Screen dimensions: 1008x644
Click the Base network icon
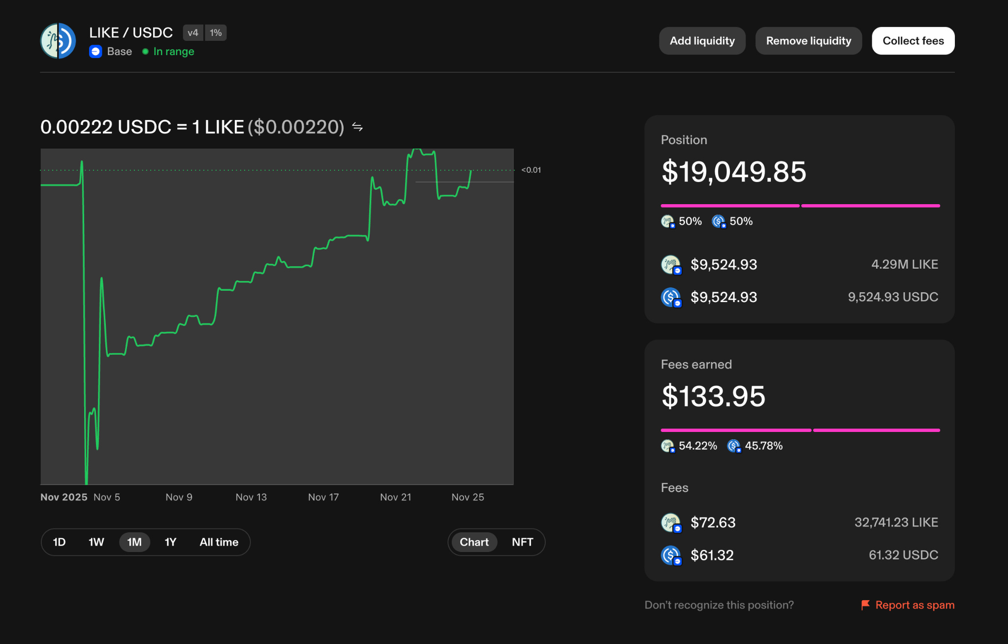pos(95,52)
